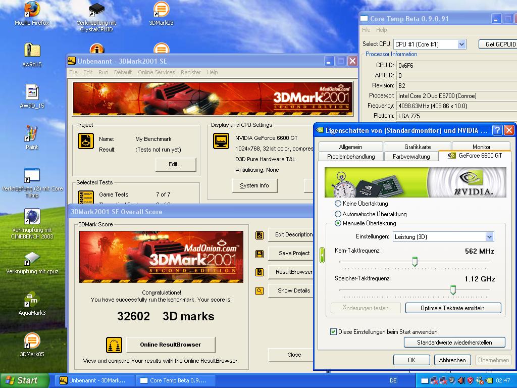The image size is (517, 388).
Task: Launch the 3DMark03 desktop icon
Action: pyautogui.click(x=161, y=10)
